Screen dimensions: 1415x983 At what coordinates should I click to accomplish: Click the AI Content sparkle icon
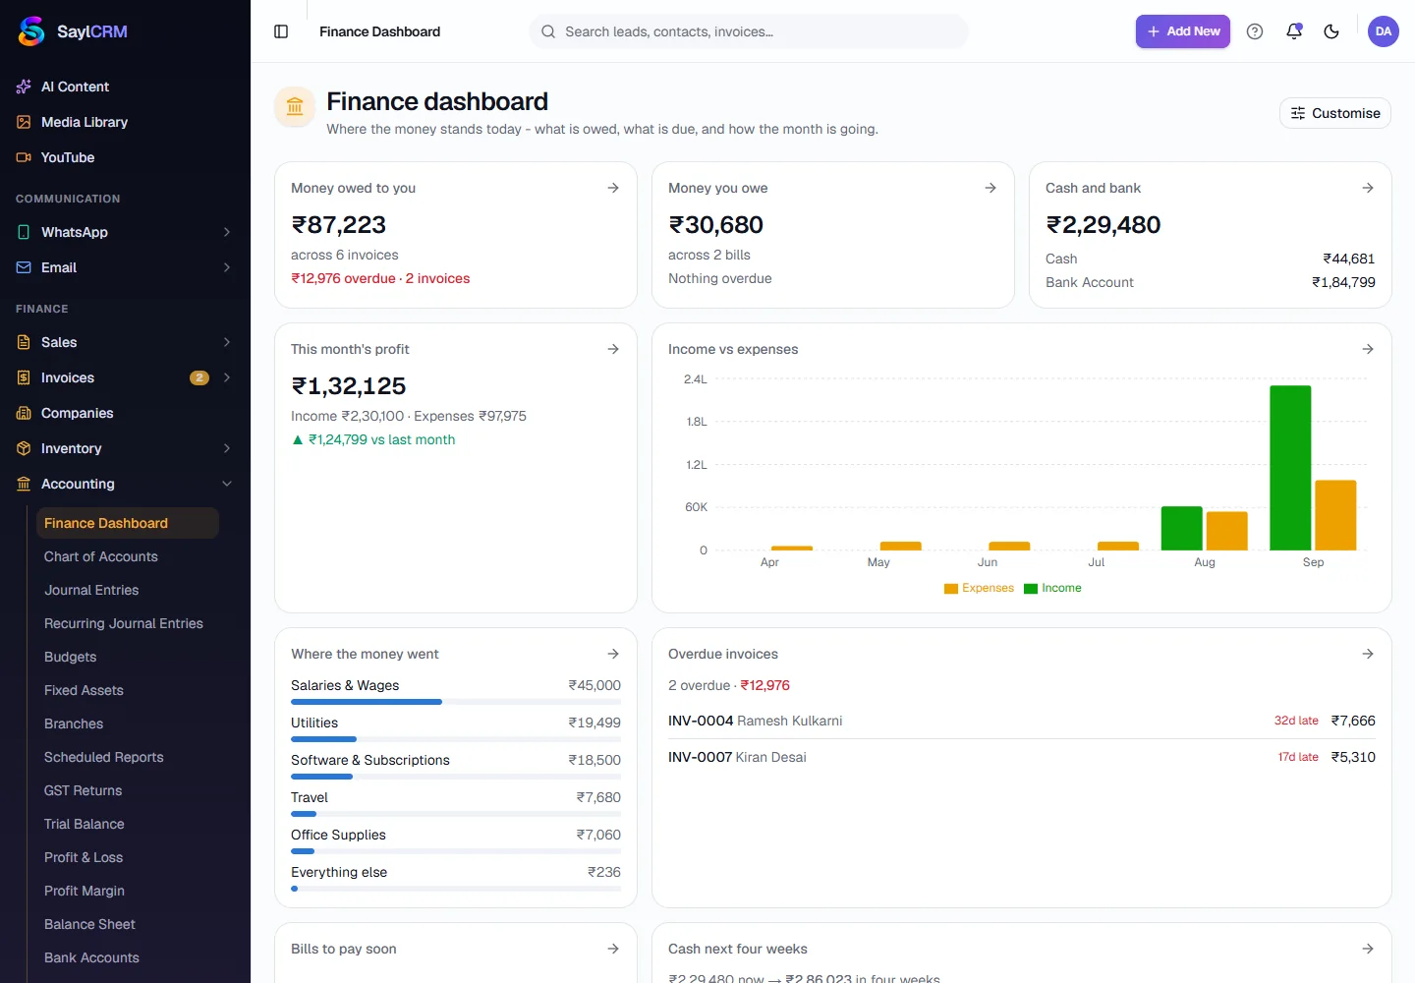click(x=24, y=87)
